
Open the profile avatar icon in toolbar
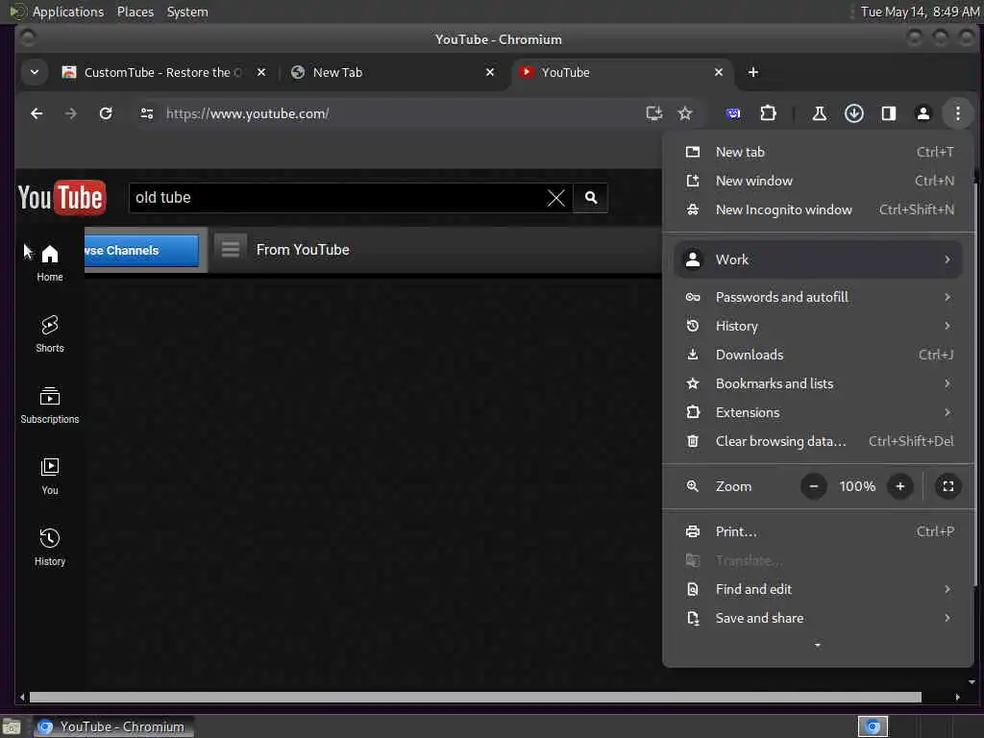click(922, 113)
